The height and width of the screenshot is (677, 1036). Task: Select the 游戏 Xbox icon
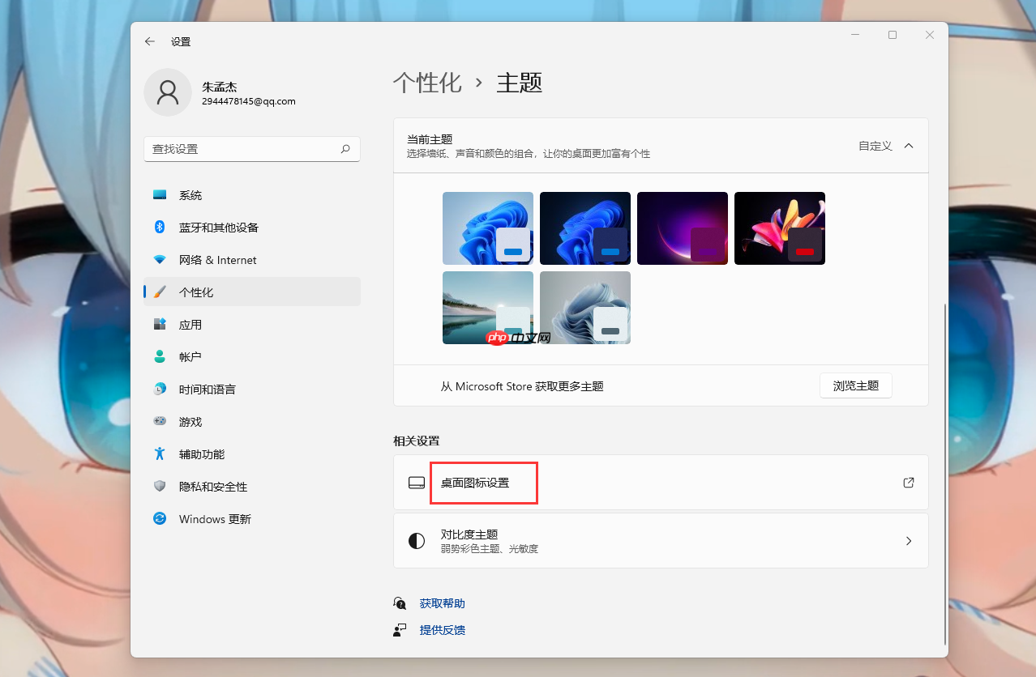159,421
